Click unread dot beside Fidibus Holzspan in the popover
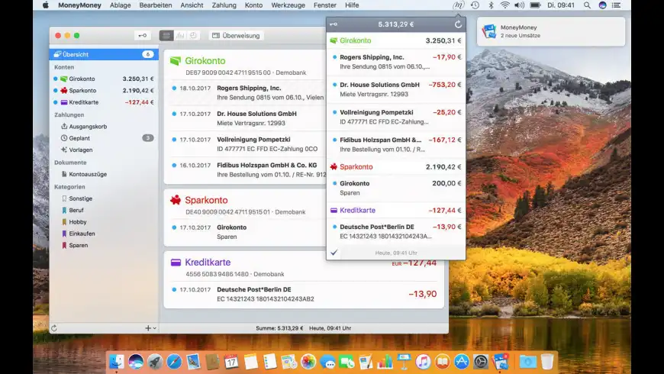Screen dimensions: 664x374 click(334, 140)
